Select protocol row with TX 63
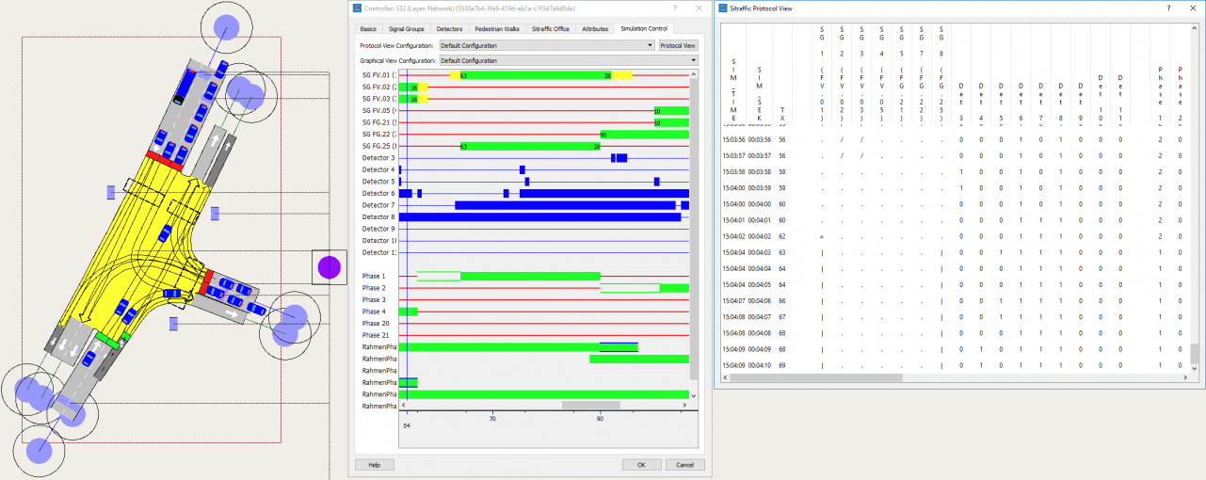Image resolution: width=1206 pixels, height=480 pixels. click(955, 252)
